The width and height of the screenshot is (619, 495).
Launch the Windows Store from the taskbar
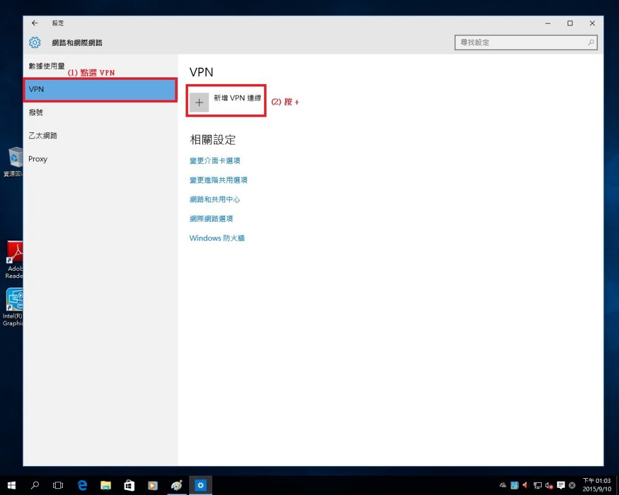(129, 485)
